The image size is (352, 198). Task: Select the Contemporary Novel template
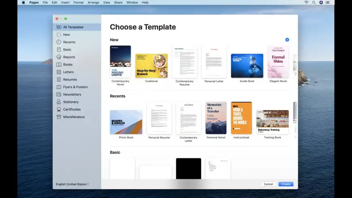point(120,62)
